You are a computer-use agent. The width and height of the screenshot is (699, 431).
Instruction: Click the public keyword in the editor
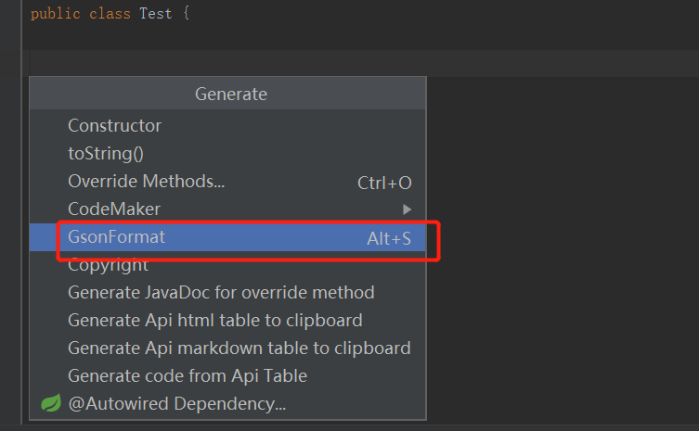pos(55,14)
